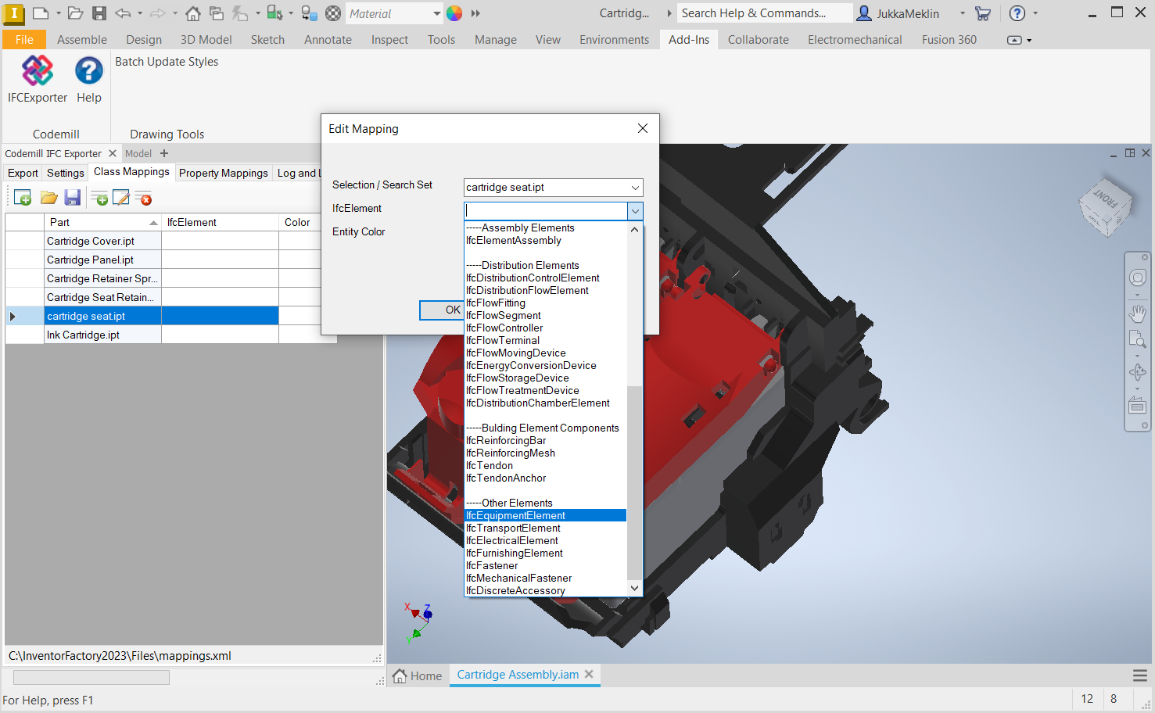Select the Pan hand tool in navigation bar
The width and height of the screenshot is (1155, 713).
(x=1137, y=314)
